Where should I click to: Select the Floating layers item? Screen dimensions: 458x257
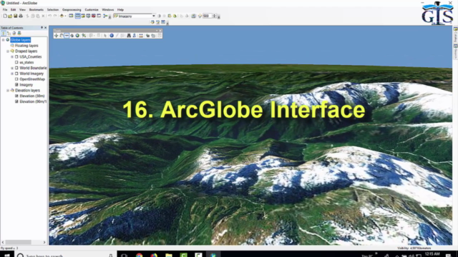coord(26,46)
